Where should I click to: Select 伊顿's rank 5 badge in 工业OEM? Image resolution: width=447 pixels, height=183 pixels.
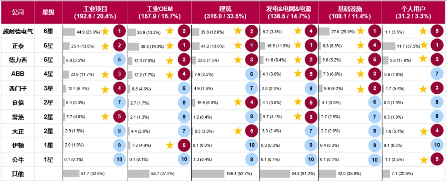coord(183,145)
